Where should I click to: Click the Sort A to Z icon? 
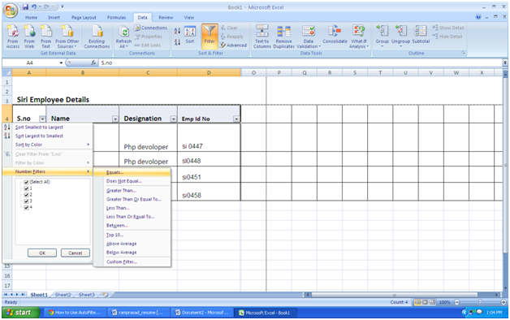coord(177,31)
